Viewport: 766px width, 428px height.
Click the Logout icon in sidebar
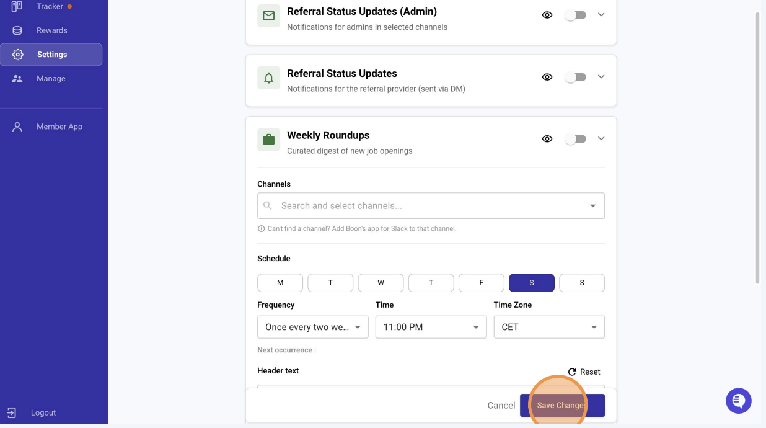click(x=12, y=412)
